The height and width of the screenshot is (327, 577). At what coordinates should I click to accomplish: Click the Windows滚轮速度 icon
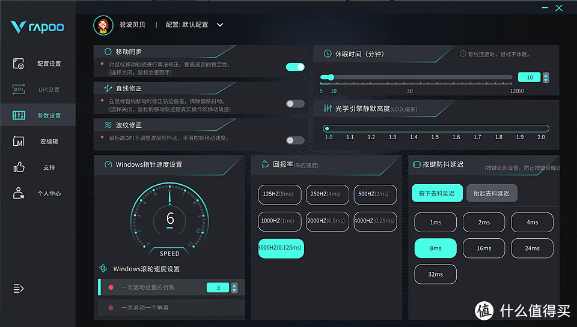tap(103, 269)
